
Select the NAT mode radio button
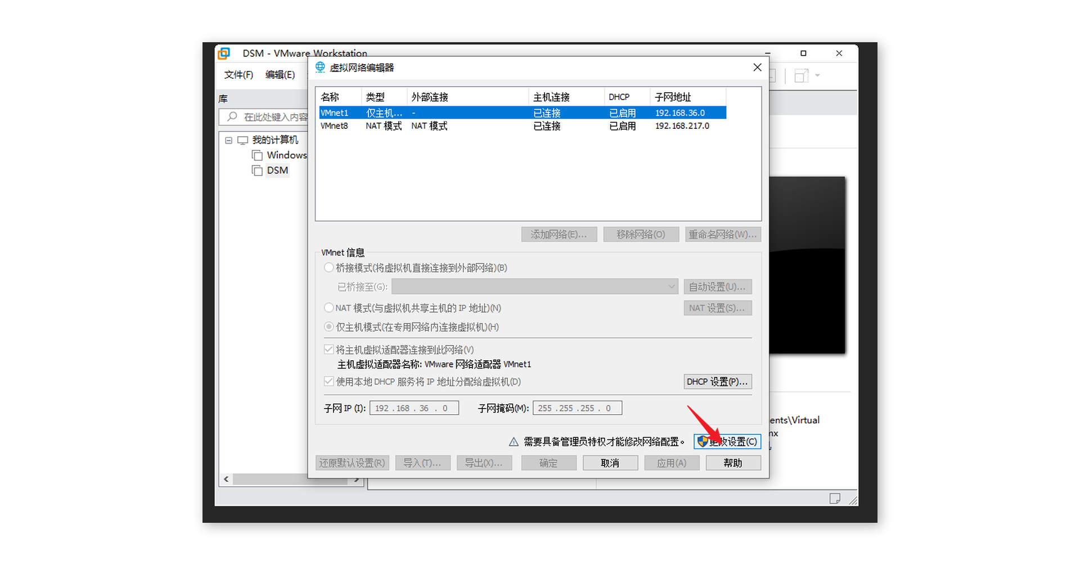pos(329,308)
